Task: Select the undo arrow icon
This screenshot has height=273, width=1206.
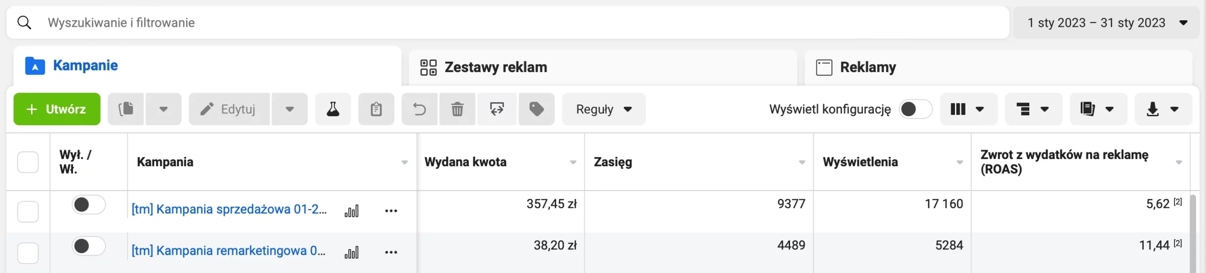Action: (x=419, y=109)
